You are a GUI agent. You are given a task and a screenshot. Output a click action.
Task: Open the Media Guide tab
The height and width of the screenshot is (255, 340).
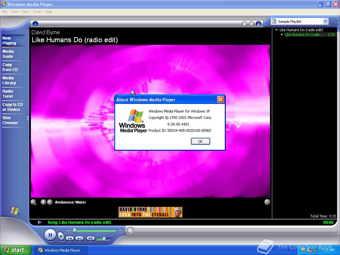tap(8, 54)
